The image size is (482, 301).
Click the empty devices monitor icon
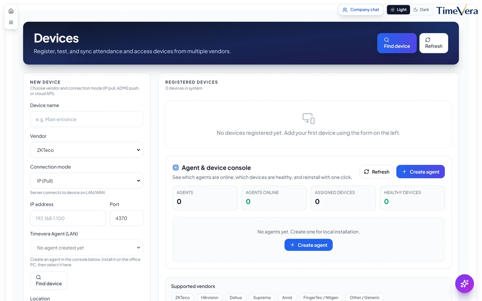tap(308, 118)
